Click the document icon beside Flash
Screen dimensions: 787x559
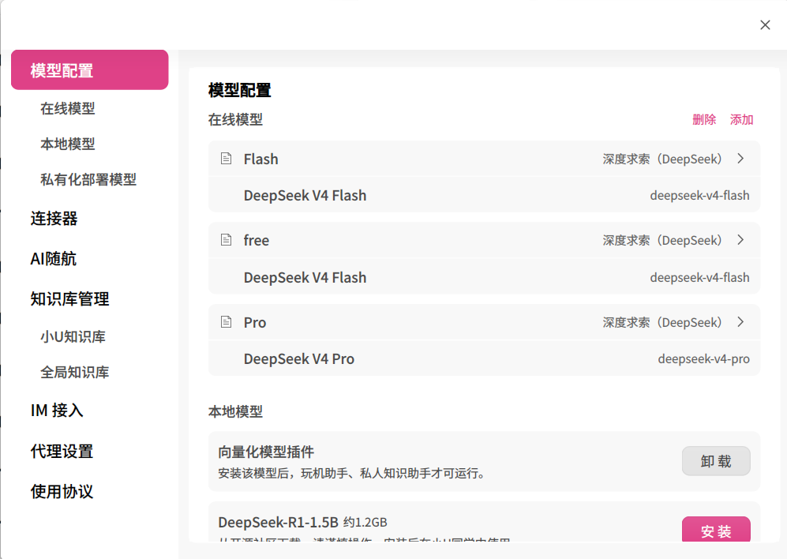(x=227, y=159)
